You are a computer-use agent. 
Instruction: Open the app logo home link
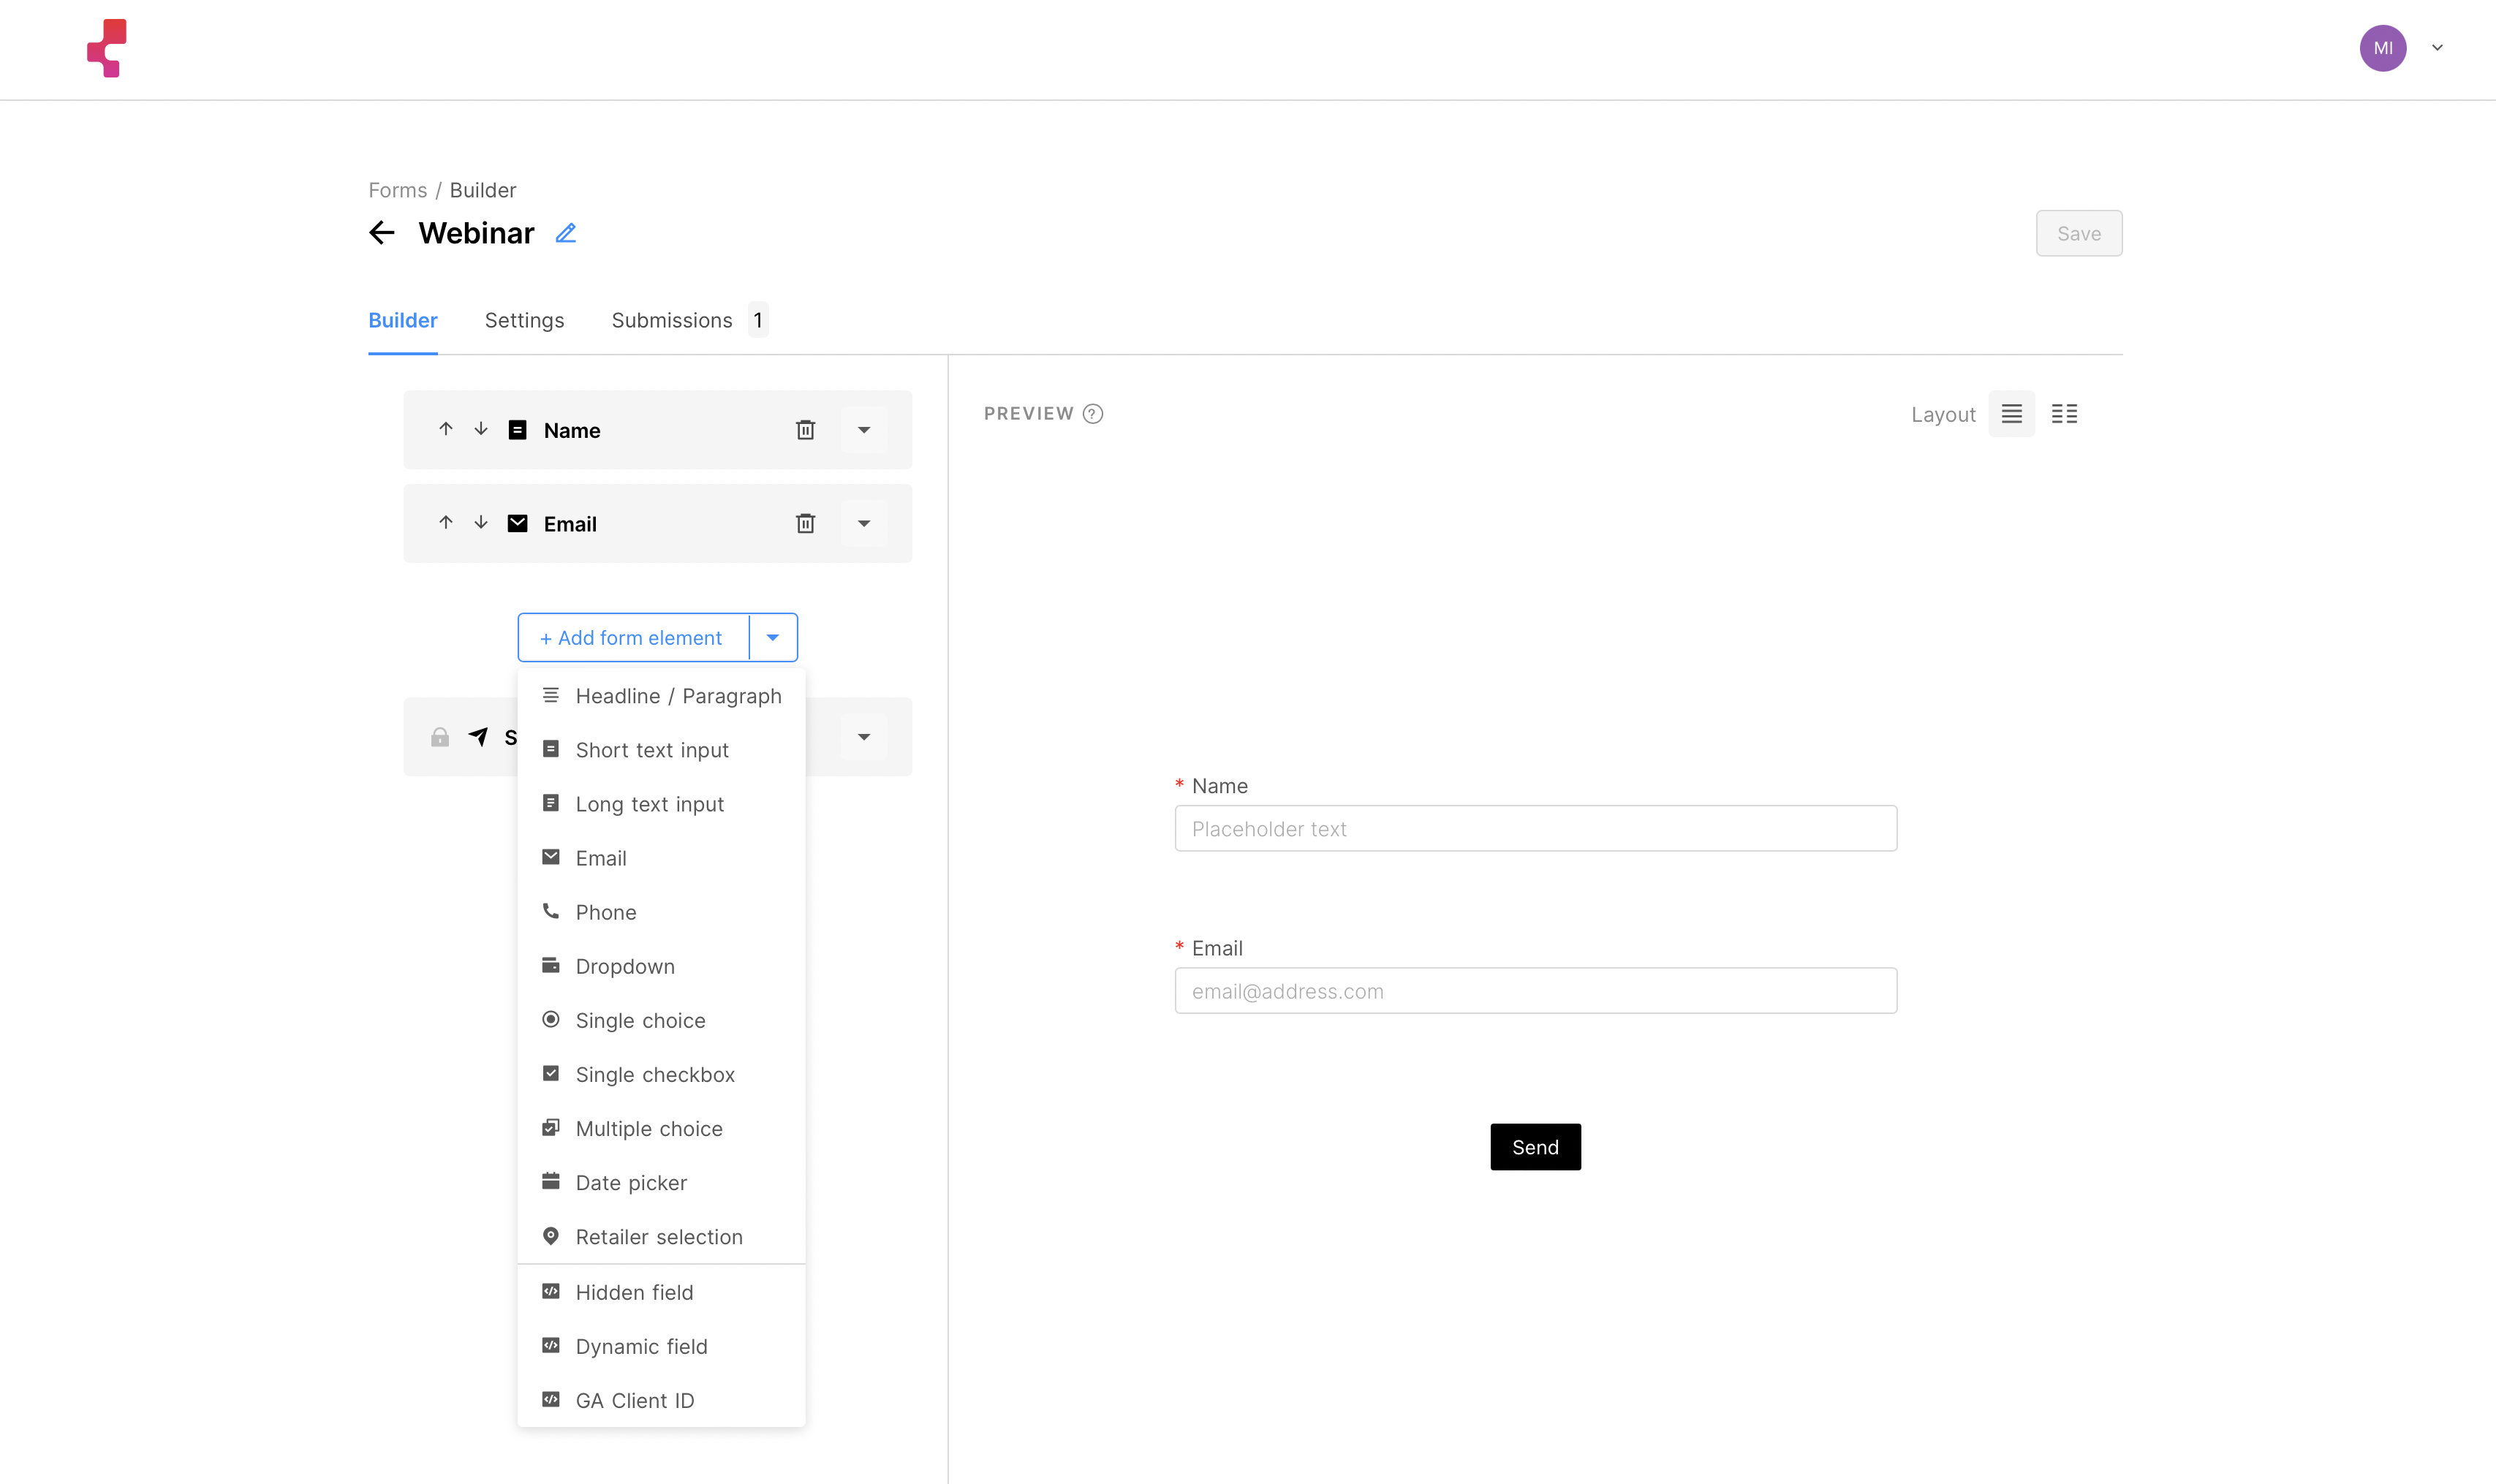(107, 48)
